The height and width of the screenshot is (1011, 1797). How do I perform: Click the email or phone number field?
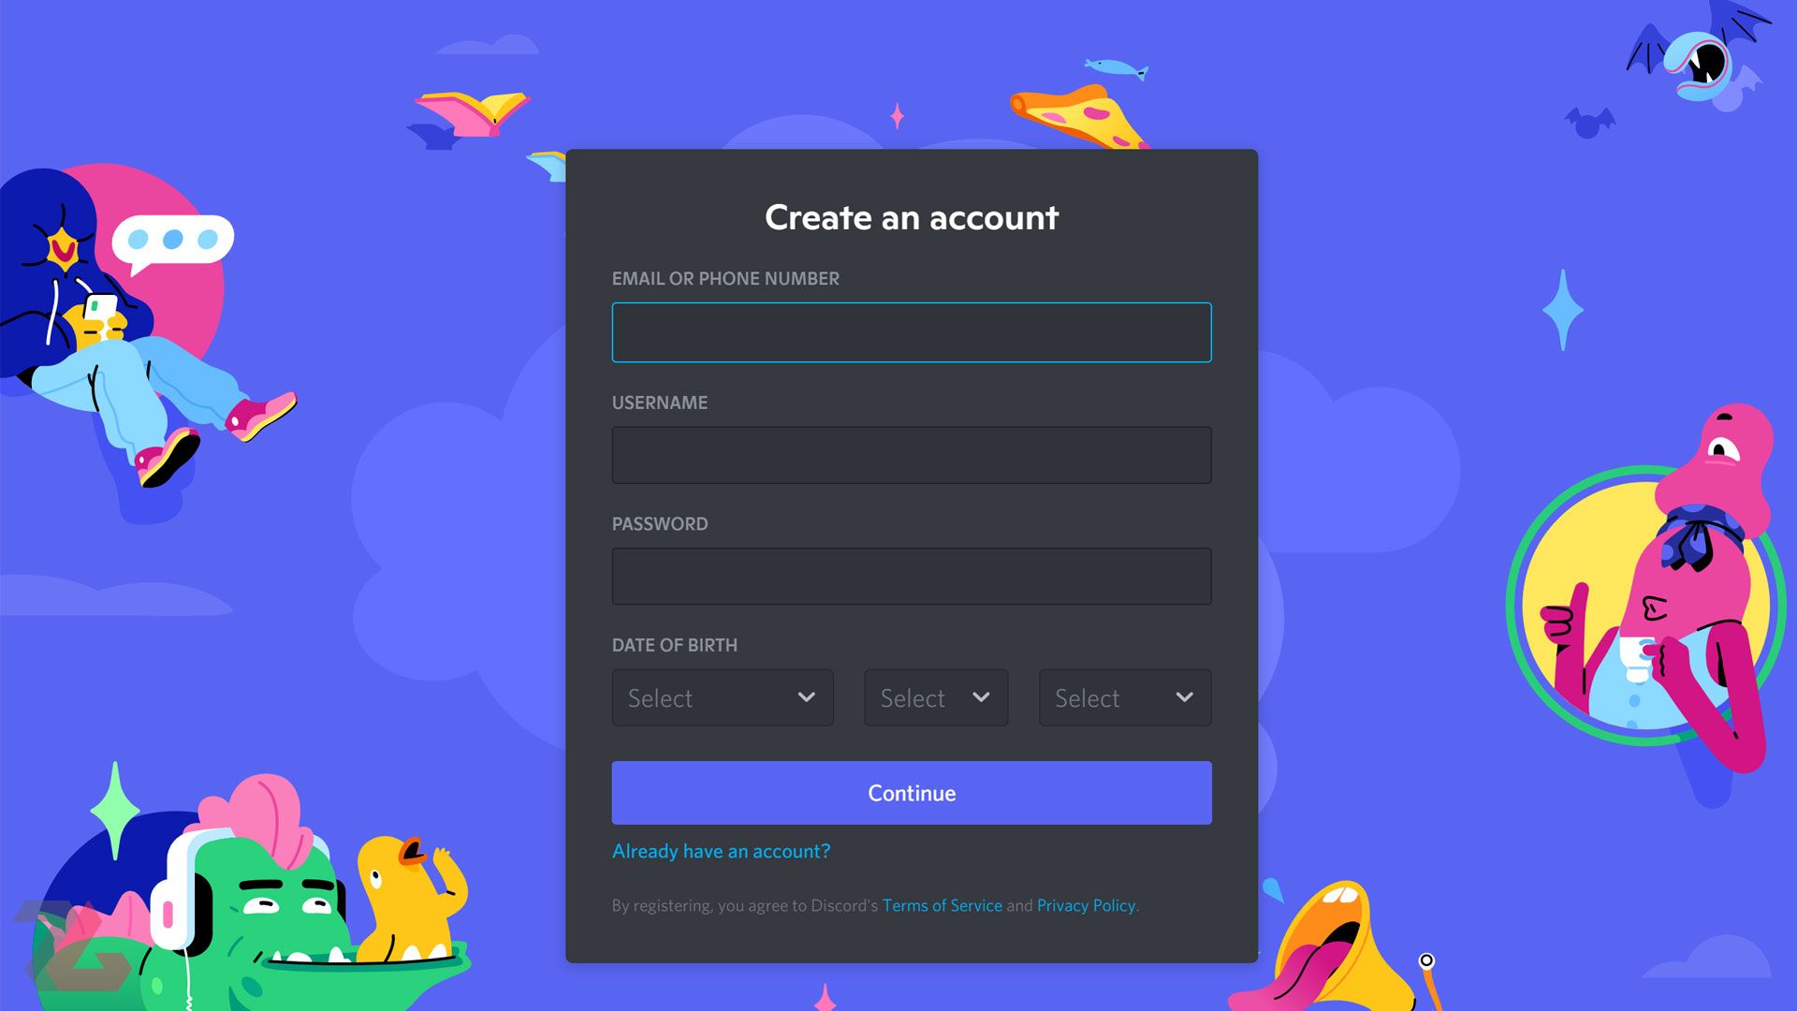pos(911,330)
